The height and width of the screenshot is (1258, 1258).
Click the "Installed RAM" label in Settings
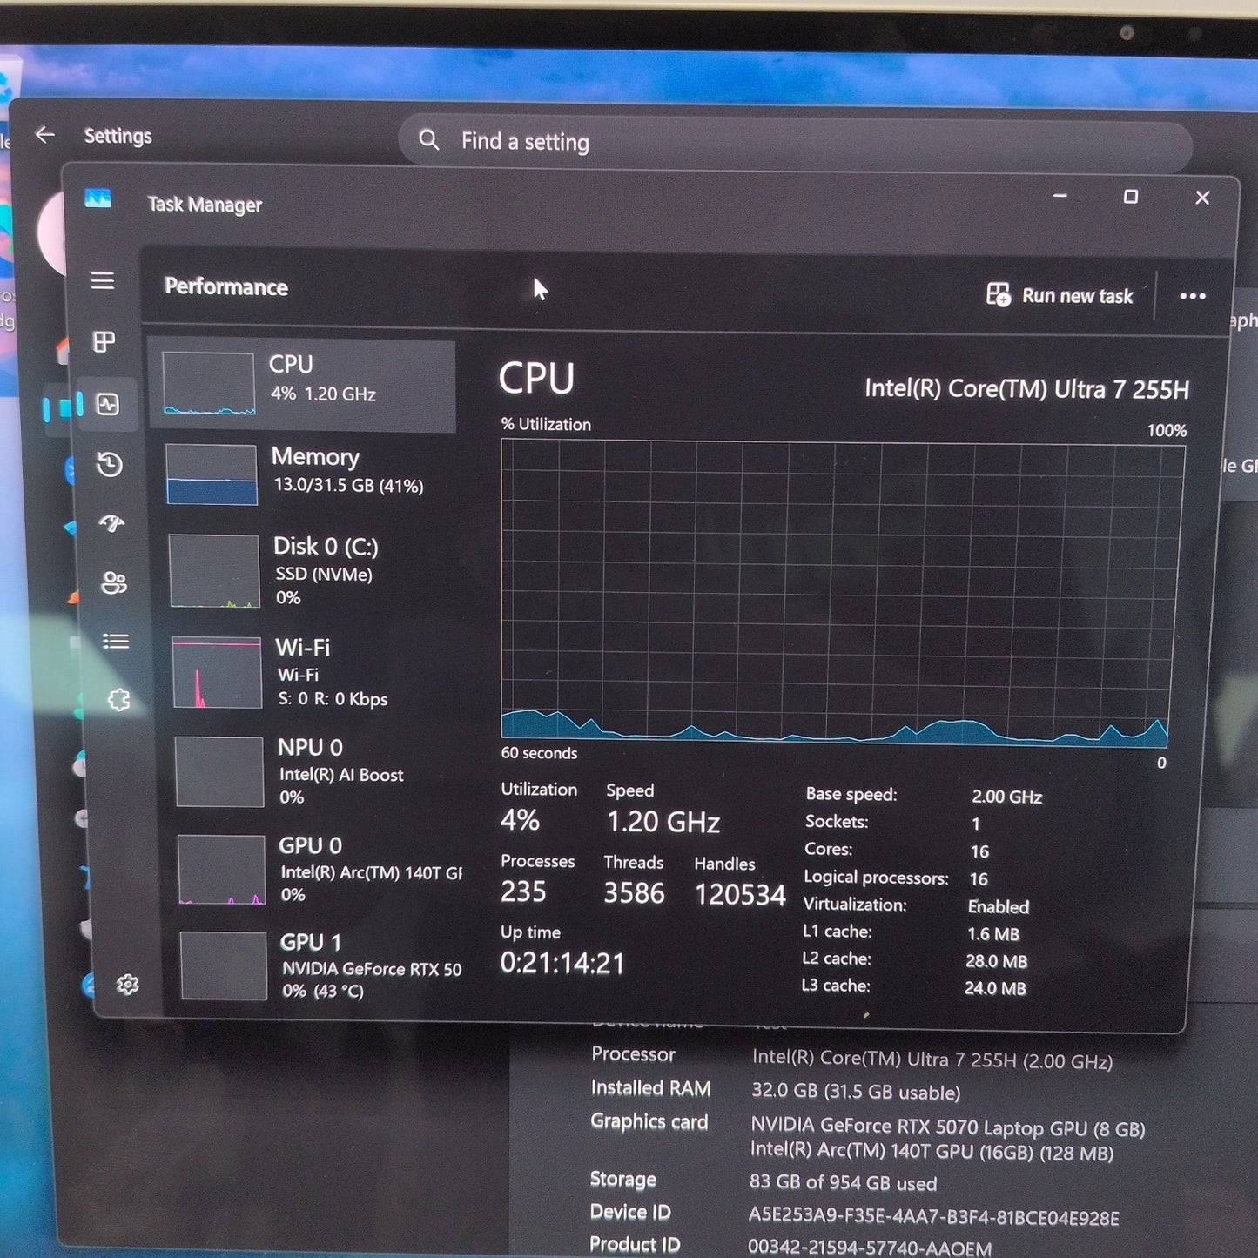coord(650,1088)
